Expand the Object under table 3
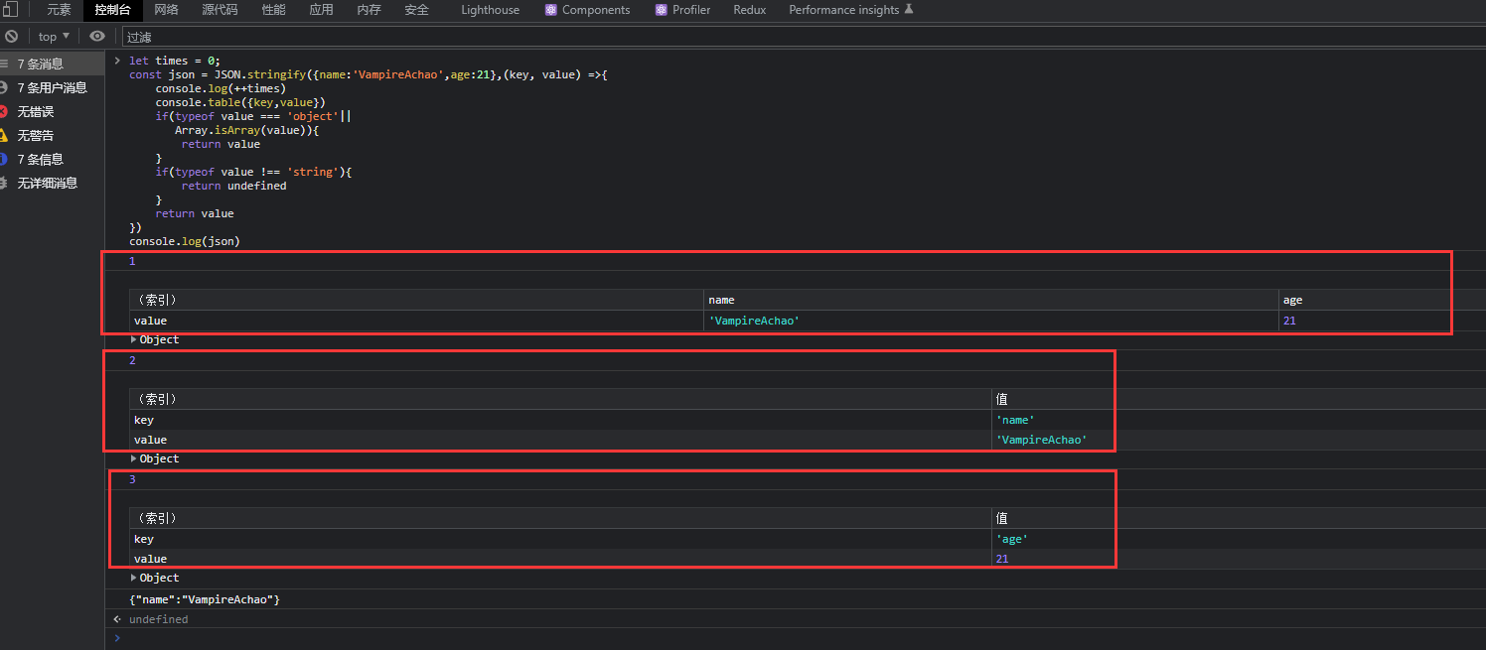Viewport: 1486px width, 650px height. pos(135,578)
